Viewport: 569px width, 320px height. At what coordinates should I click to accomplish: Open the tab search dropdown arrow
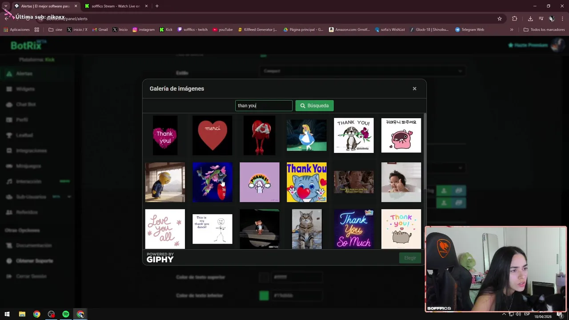click(x=6, y=6)
